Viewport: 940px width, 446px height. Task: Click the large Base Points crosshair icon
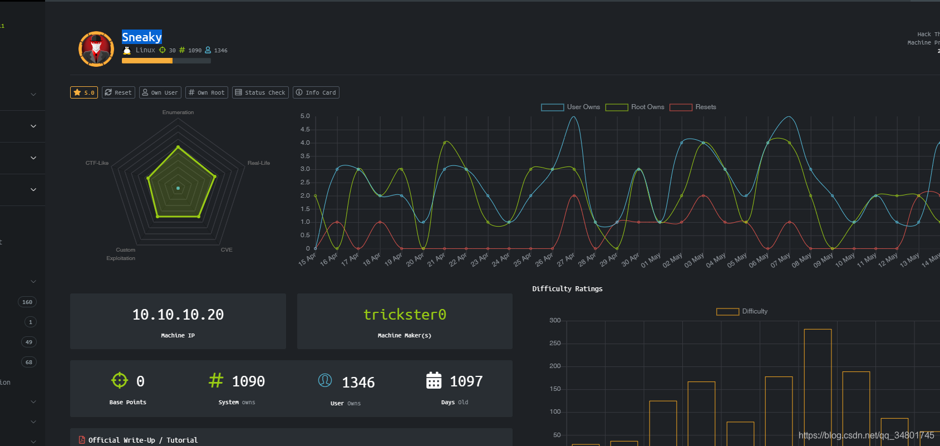pos(120,380)
